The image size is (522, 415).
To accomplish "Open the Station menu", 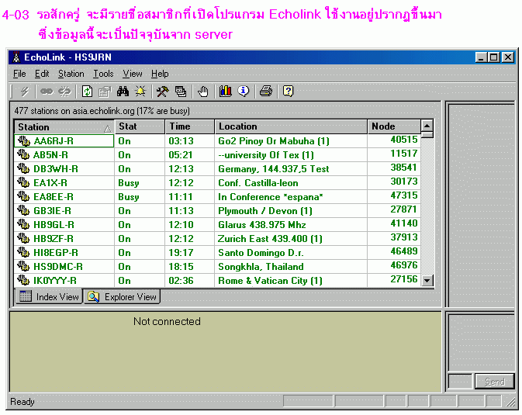I will [x=71, y=74].
